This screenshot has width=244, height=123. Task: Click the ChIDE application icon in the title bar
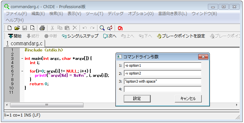click(7, 7)
